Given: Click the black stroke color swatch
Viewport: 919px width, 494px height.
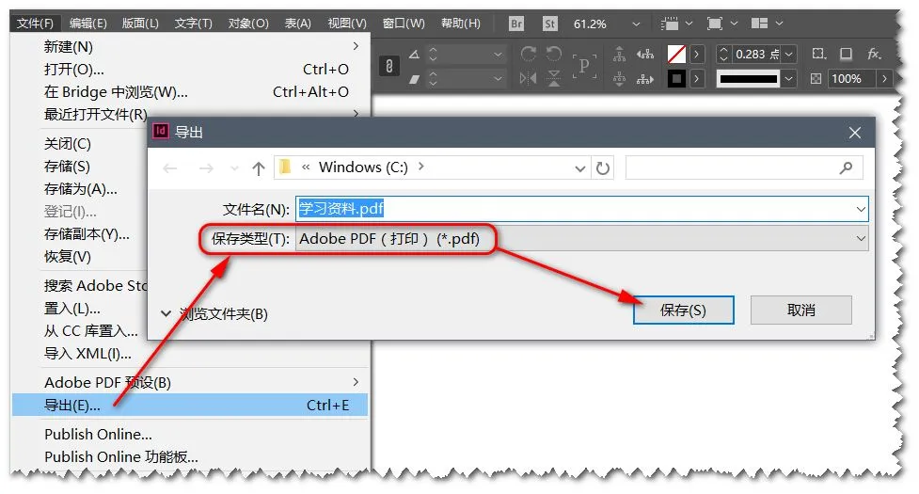Looking at the screenshot, I should point(676,78).
